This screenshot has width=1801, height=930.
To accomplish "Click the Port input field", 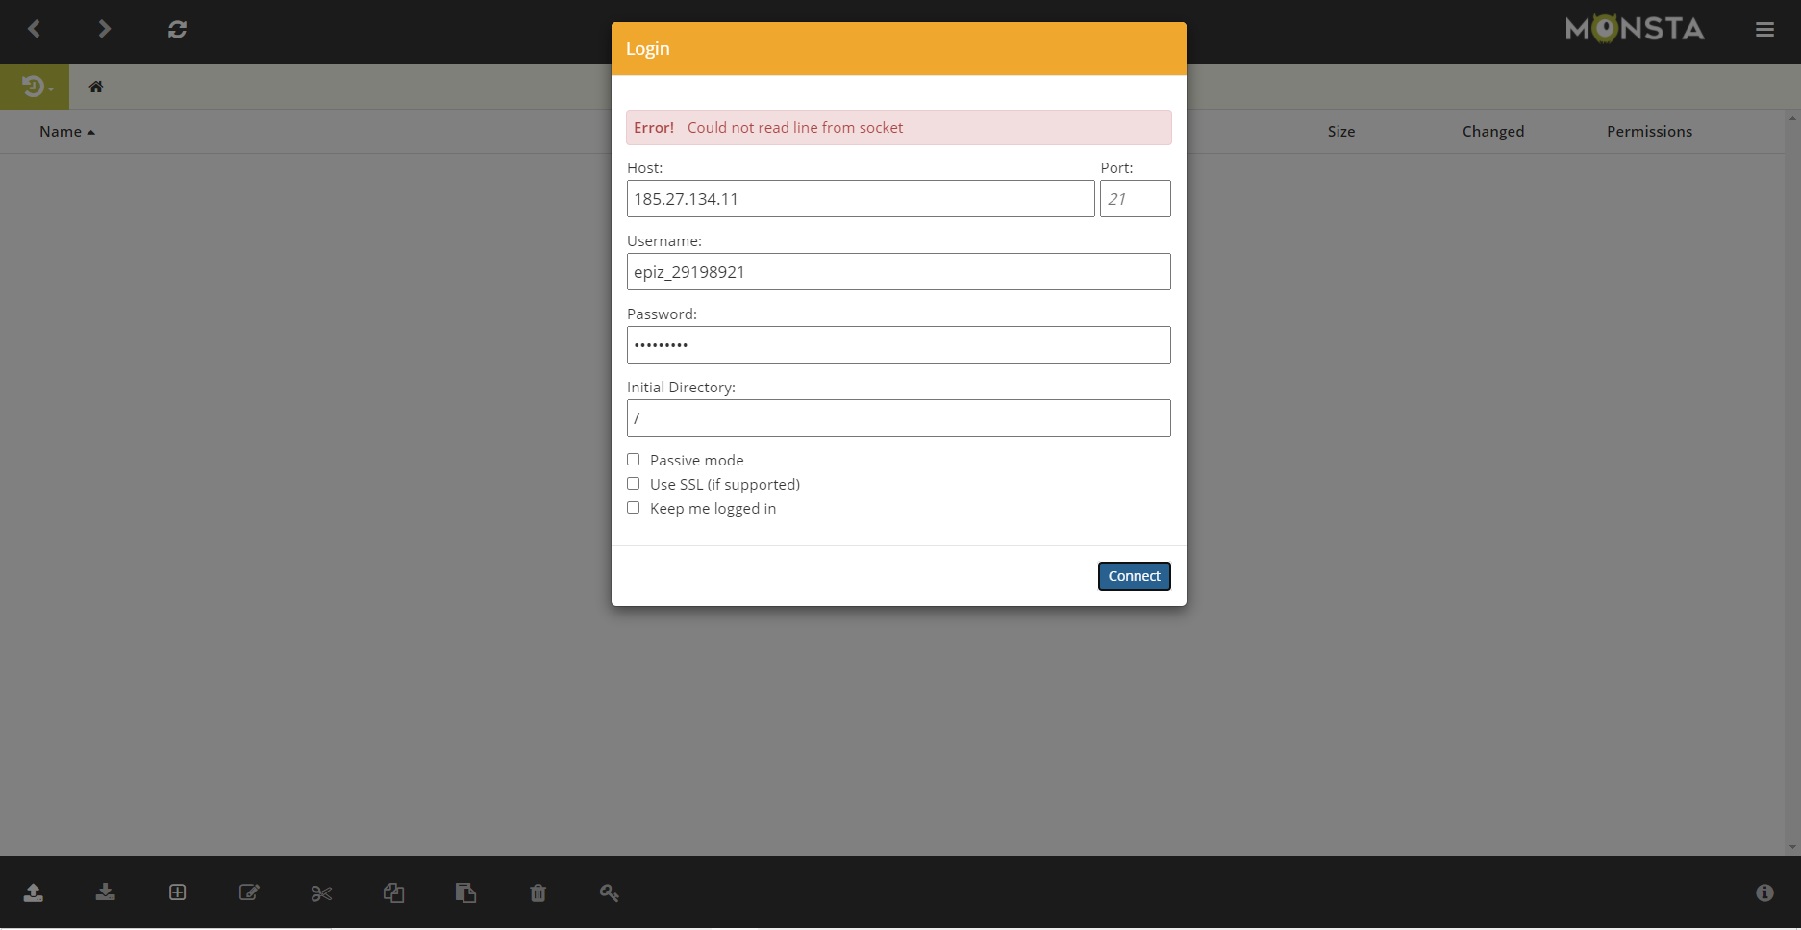I will [1135, 199].
